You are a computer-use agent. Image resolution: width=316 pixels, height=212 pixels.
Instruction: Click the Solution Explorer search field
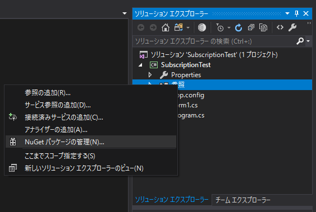coord(214,41)
